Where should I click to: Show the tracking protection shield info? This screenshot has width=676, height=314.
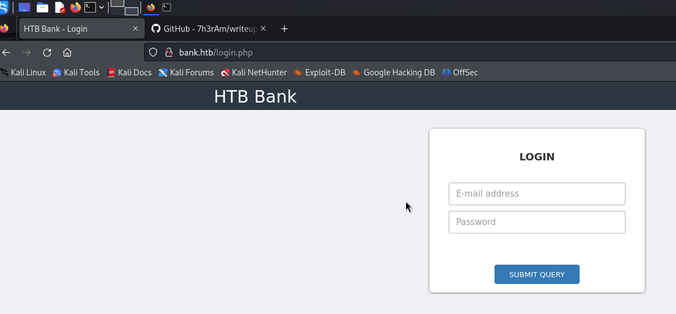click(153, 53)
